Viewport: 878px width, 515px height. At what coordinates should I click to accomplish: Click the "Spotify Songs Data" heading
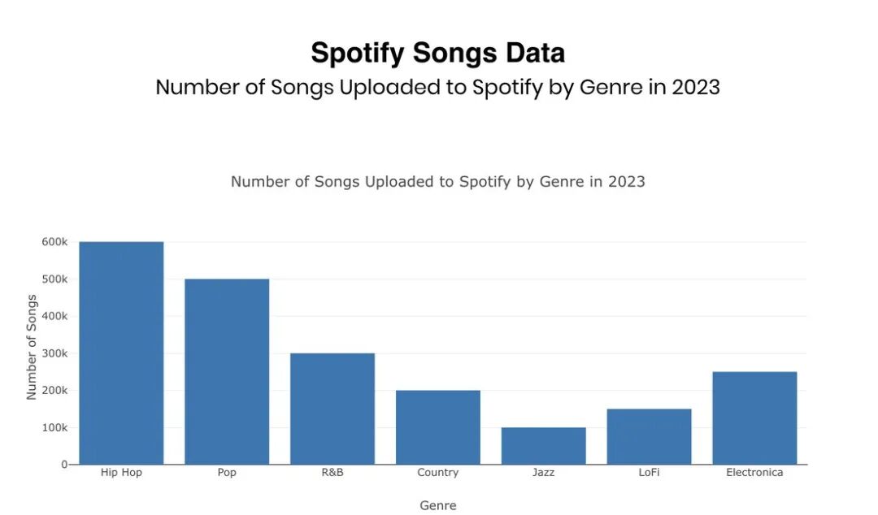click(x=437, y=54)
